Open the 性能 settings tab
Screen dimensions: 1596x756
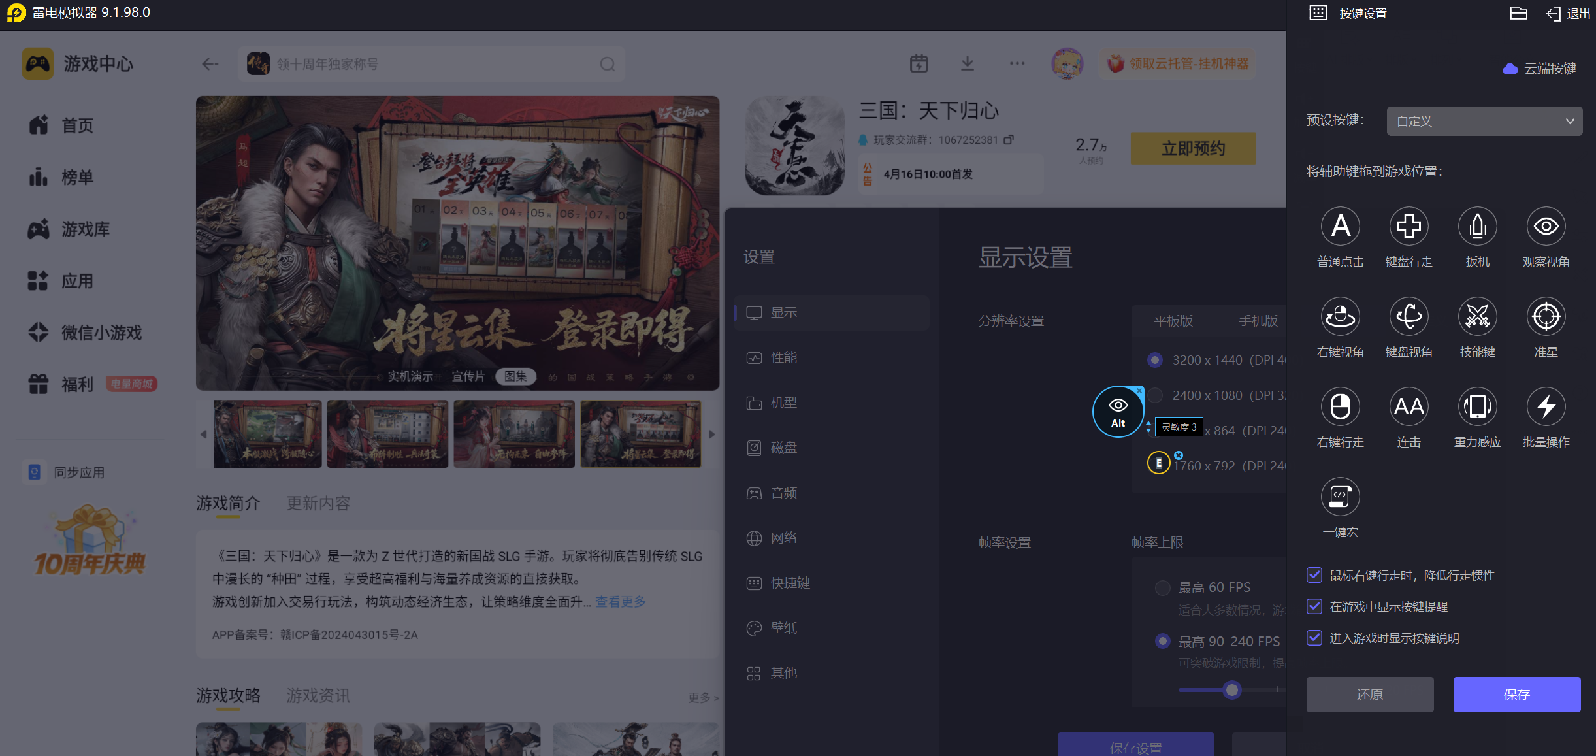pyautogui.click(x=783, y=357)
